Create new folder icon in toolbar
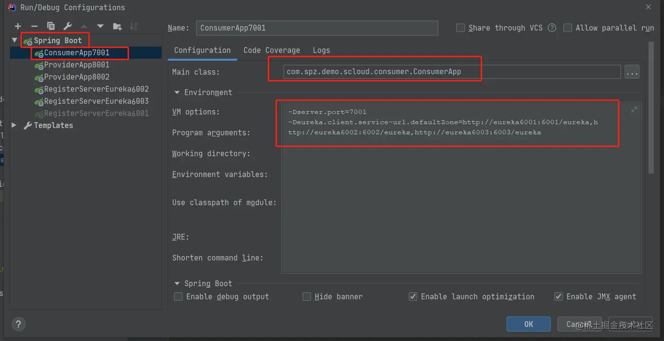The width and height of the screenshot is (664, 341). point(117,26)
